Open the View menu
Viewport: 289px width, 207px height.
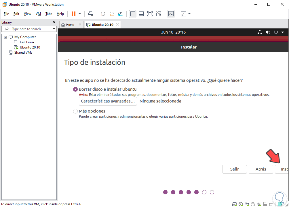coord(27,14)
